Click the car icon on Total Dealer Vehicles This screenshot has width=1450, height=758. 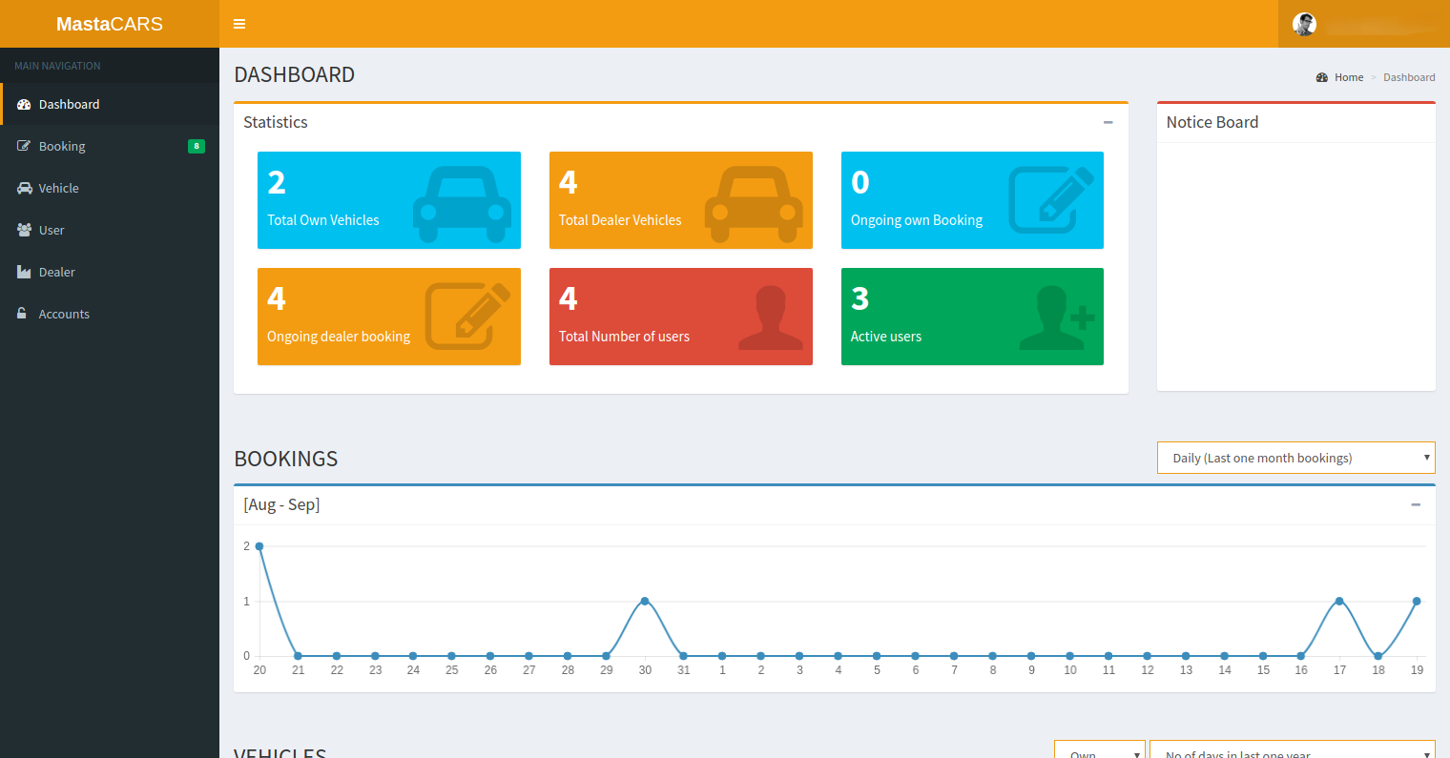click(754, 204)
